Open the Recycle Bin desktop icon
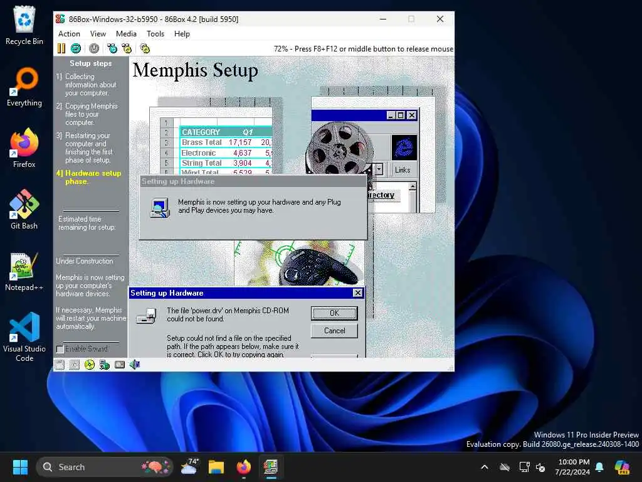This screenshot has width=642, height=482. [24, 25]
